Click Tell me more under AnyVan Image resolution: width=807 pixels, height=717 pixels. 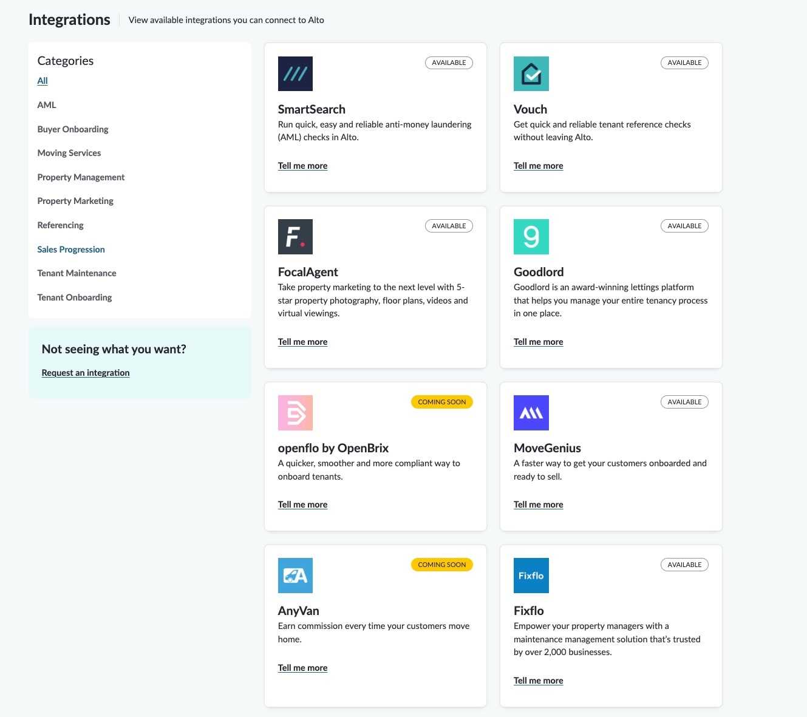click(302, 668)
